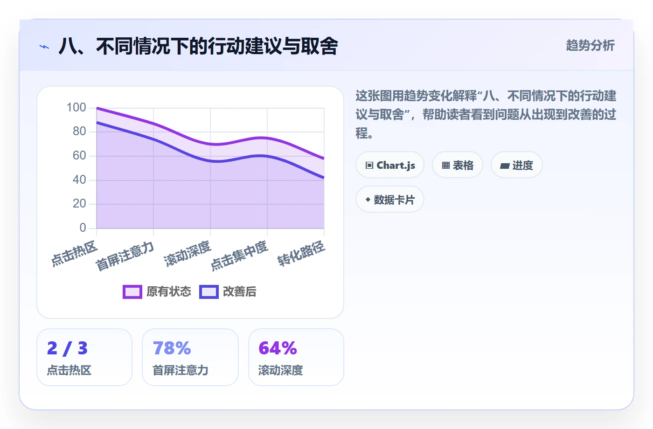Click the lightning bolt icon beside the heading

click(44, 47)
